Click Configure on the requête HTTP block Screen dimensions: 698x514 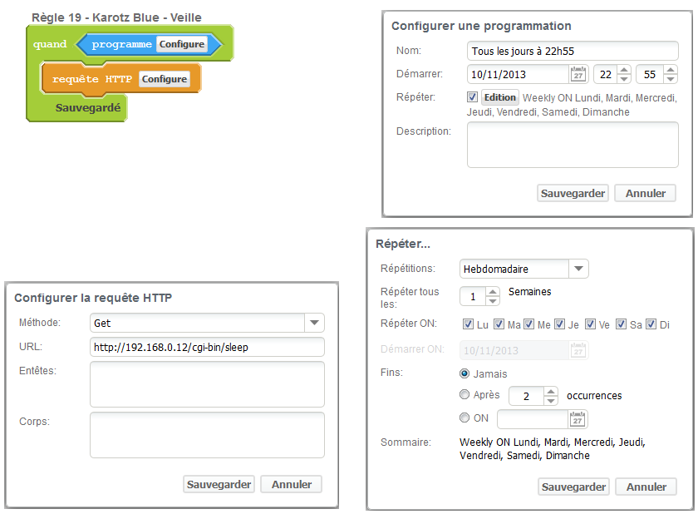tap(164, 79)
